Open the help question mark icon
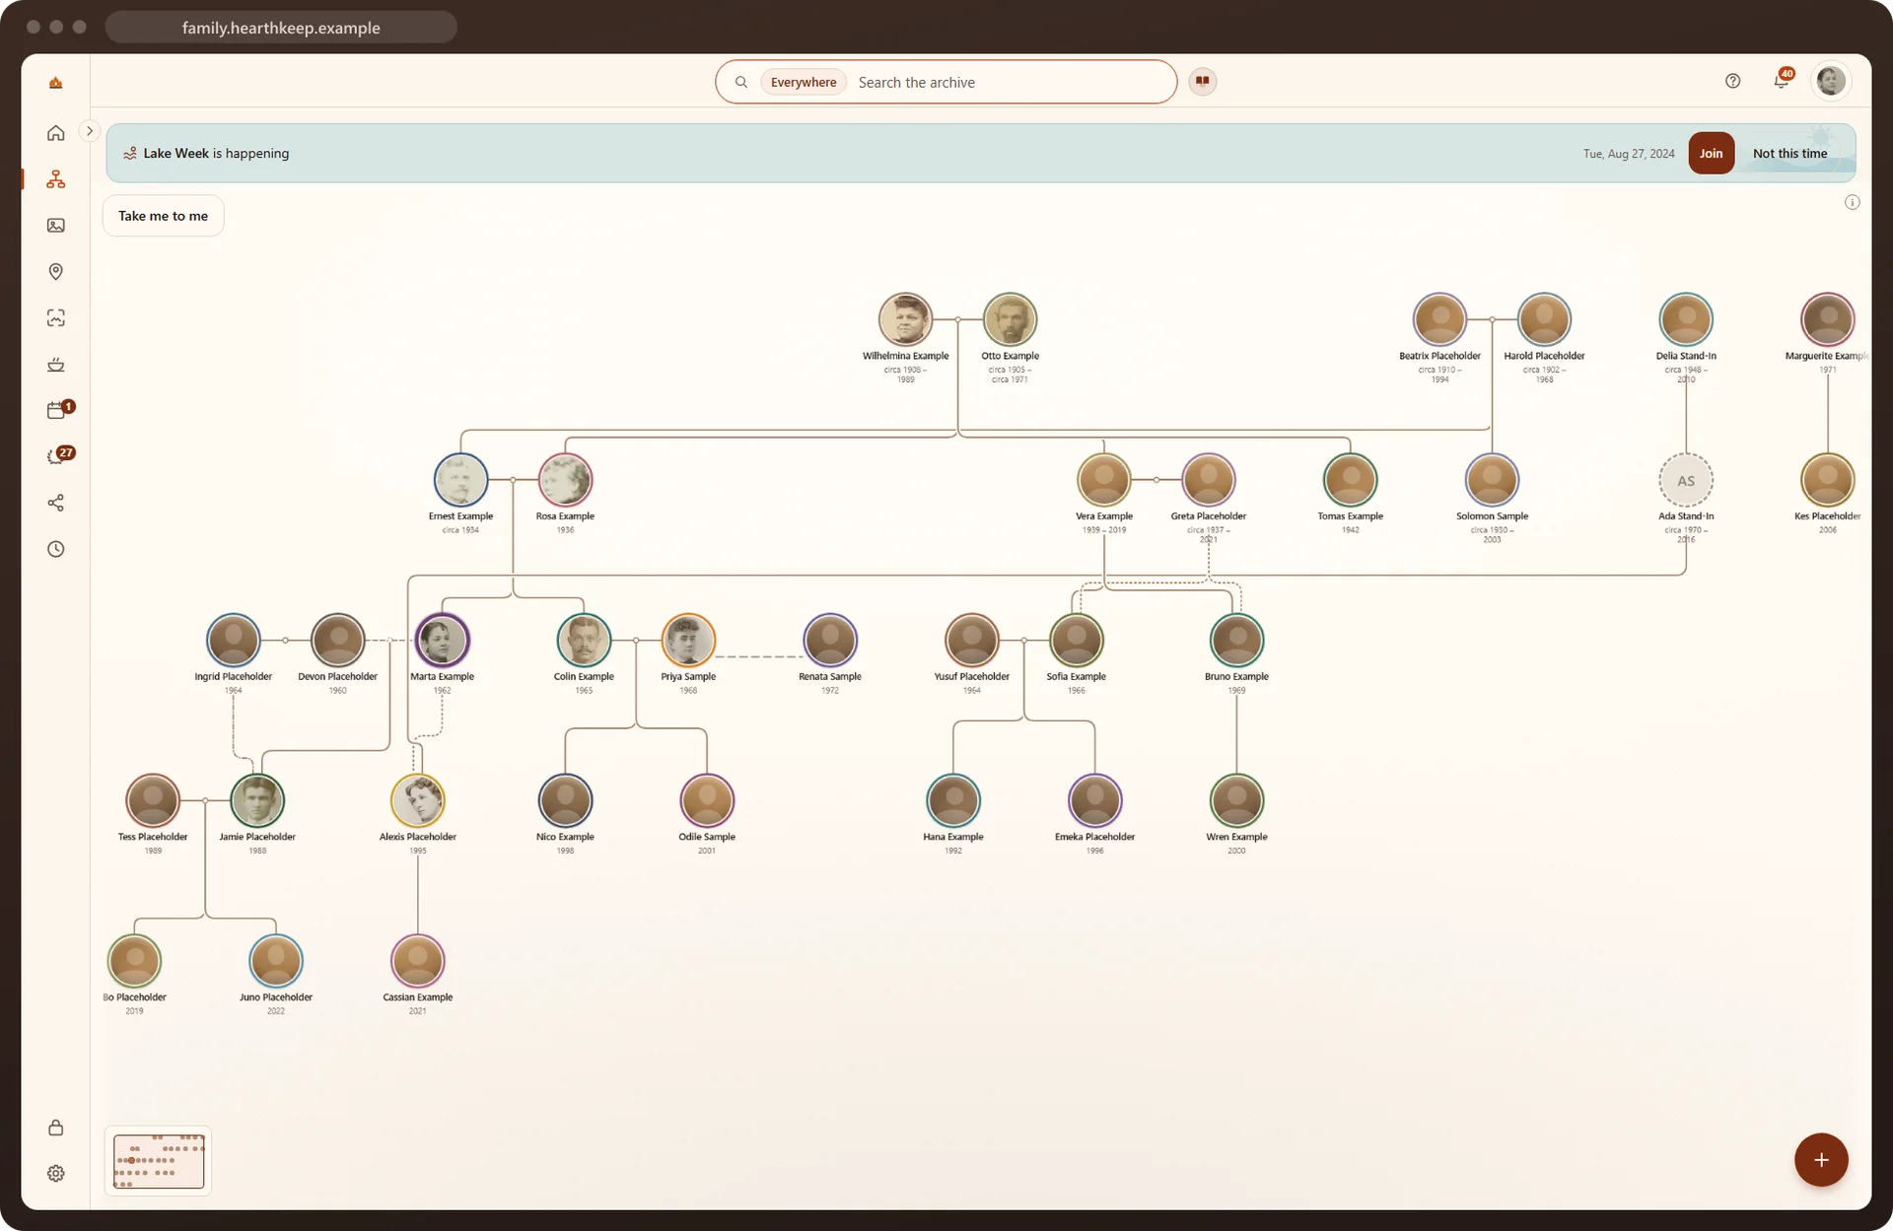This screenshot has height=1231, width=1893. 1733,81
